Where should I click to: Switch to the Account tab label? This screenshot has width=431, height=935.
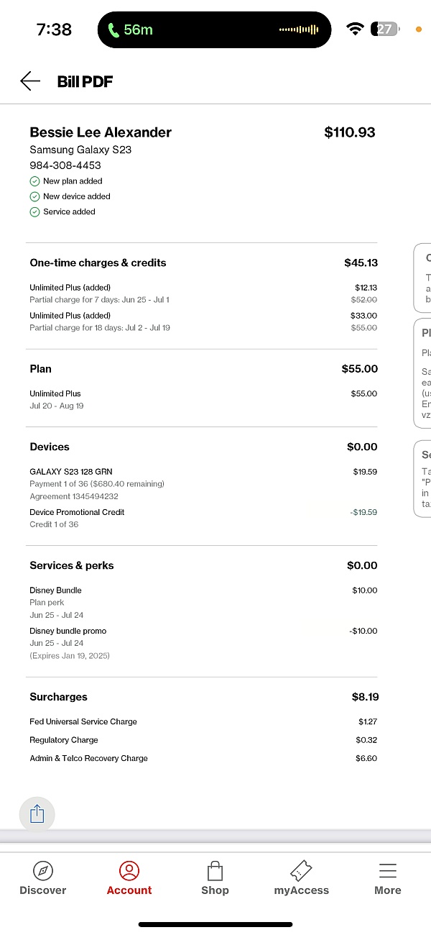click(129, 890)
